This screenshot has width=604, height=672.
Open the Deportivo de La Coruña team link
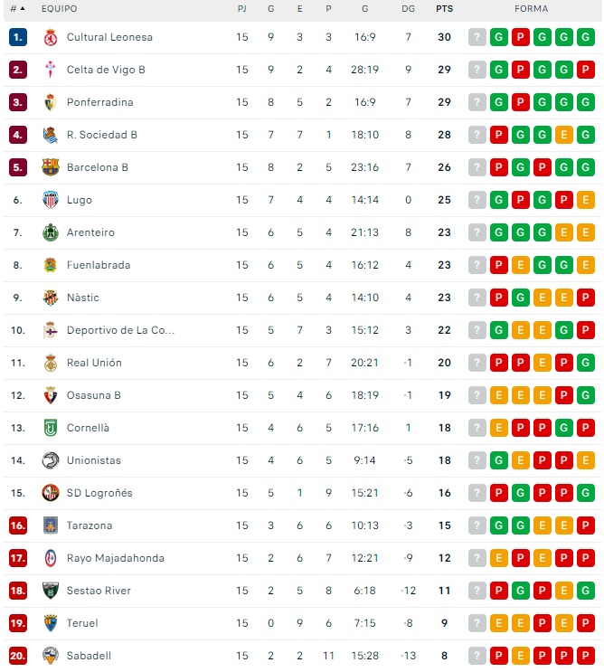(x=120, y=330)
